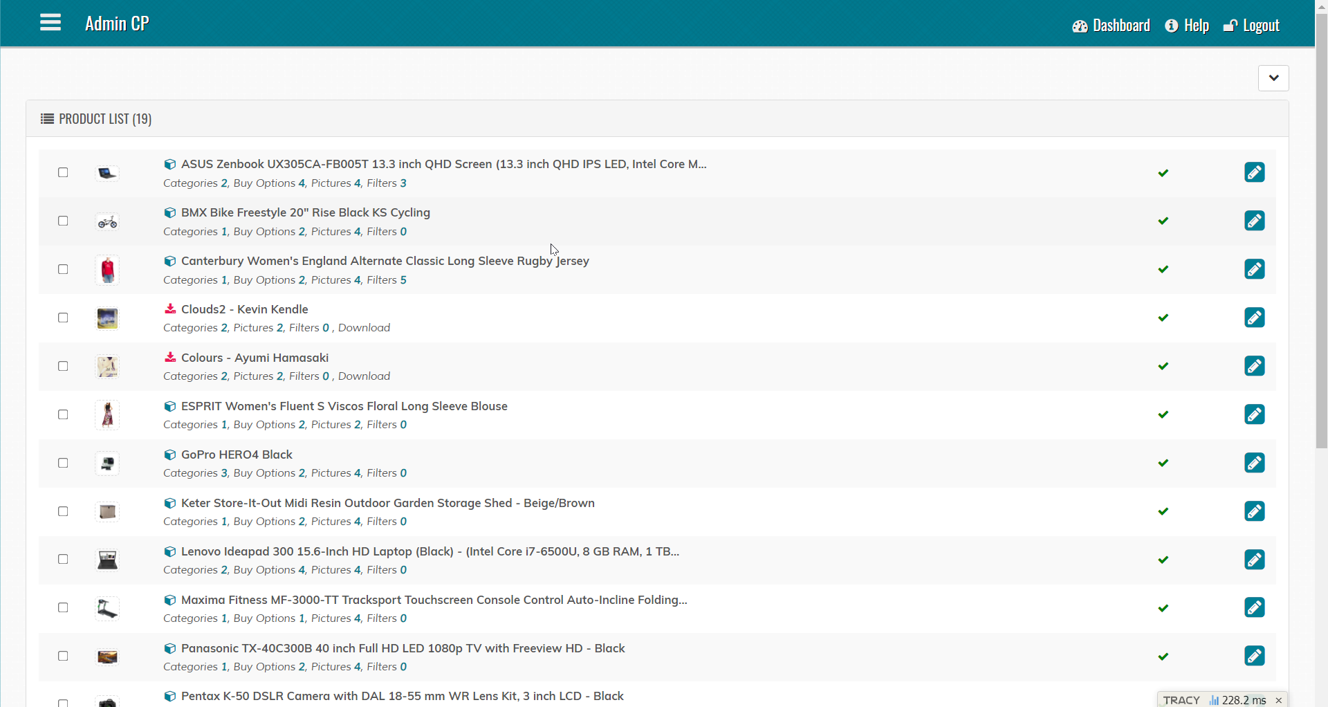Screen dimensions: 1328x707
Task: Open Clouds2 - Kevin Kendle title
Action: point(245,309)
